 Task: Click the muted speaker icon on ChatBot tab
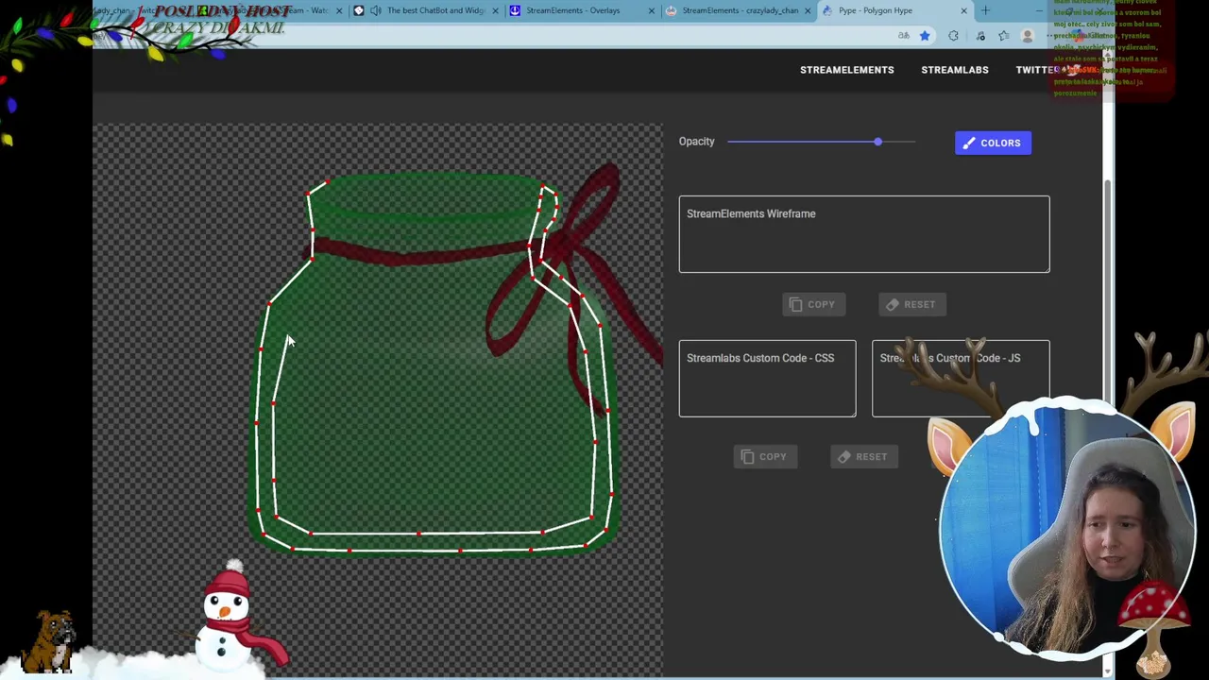[x=376, y=10]
